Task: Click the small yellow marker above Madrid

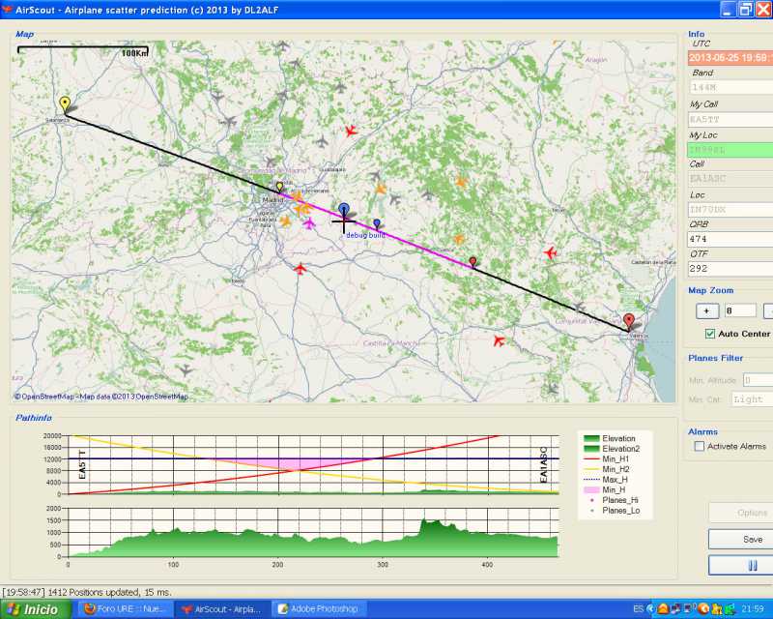Action: [279, 186]
